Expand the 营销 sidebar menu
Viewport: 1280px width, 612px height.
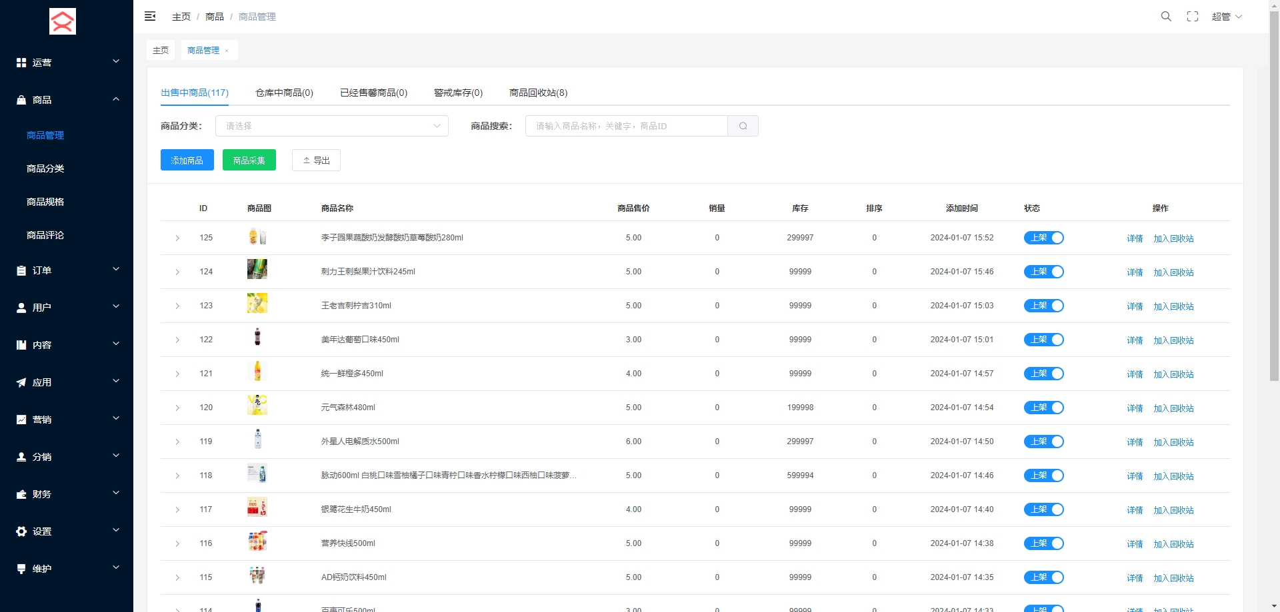coord(67,420)
